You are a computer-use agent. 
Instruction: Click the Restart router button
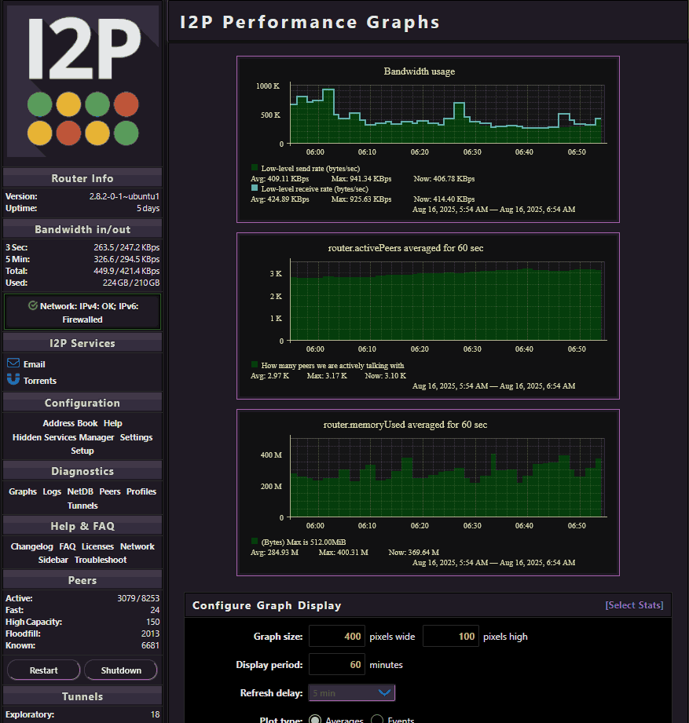pos(44,670)
